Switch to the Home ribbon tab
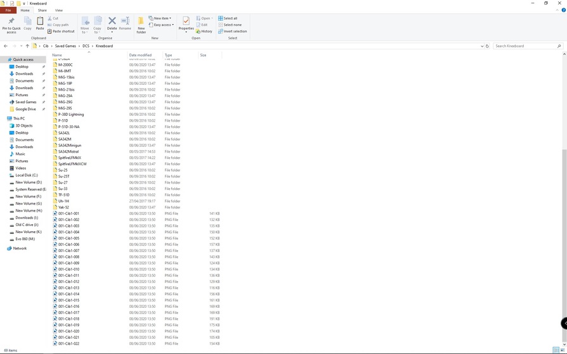The width and height of the screenshot is (567, 354). pyautogui.click(x=25, y=10)
